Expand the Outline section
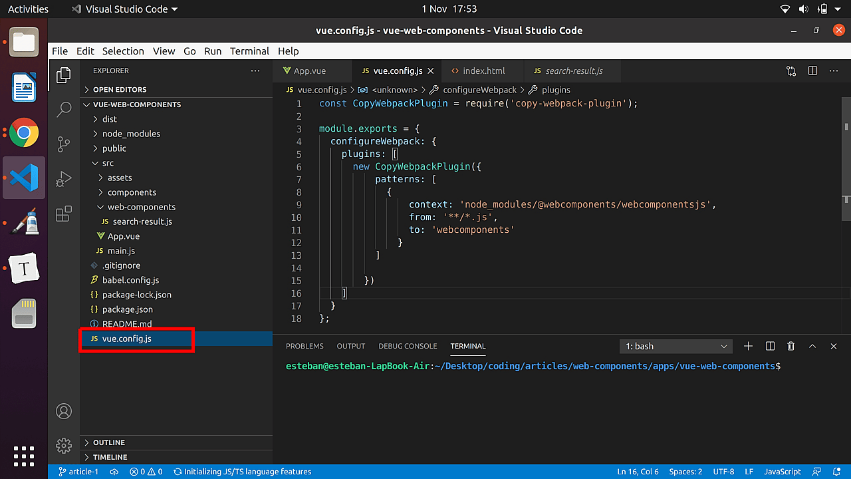Screen dimensions: 851x479 108,442
